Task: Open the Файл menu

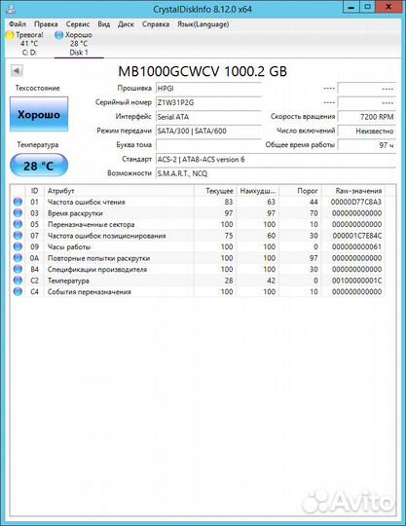Action: pyautogui.click(x=18, y=24)
